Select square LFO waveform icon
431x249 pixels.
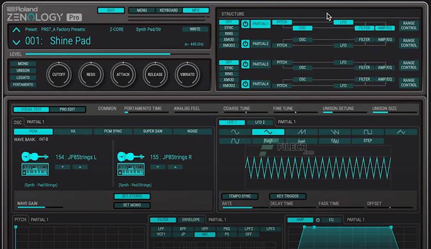click(x=368, y=132)
